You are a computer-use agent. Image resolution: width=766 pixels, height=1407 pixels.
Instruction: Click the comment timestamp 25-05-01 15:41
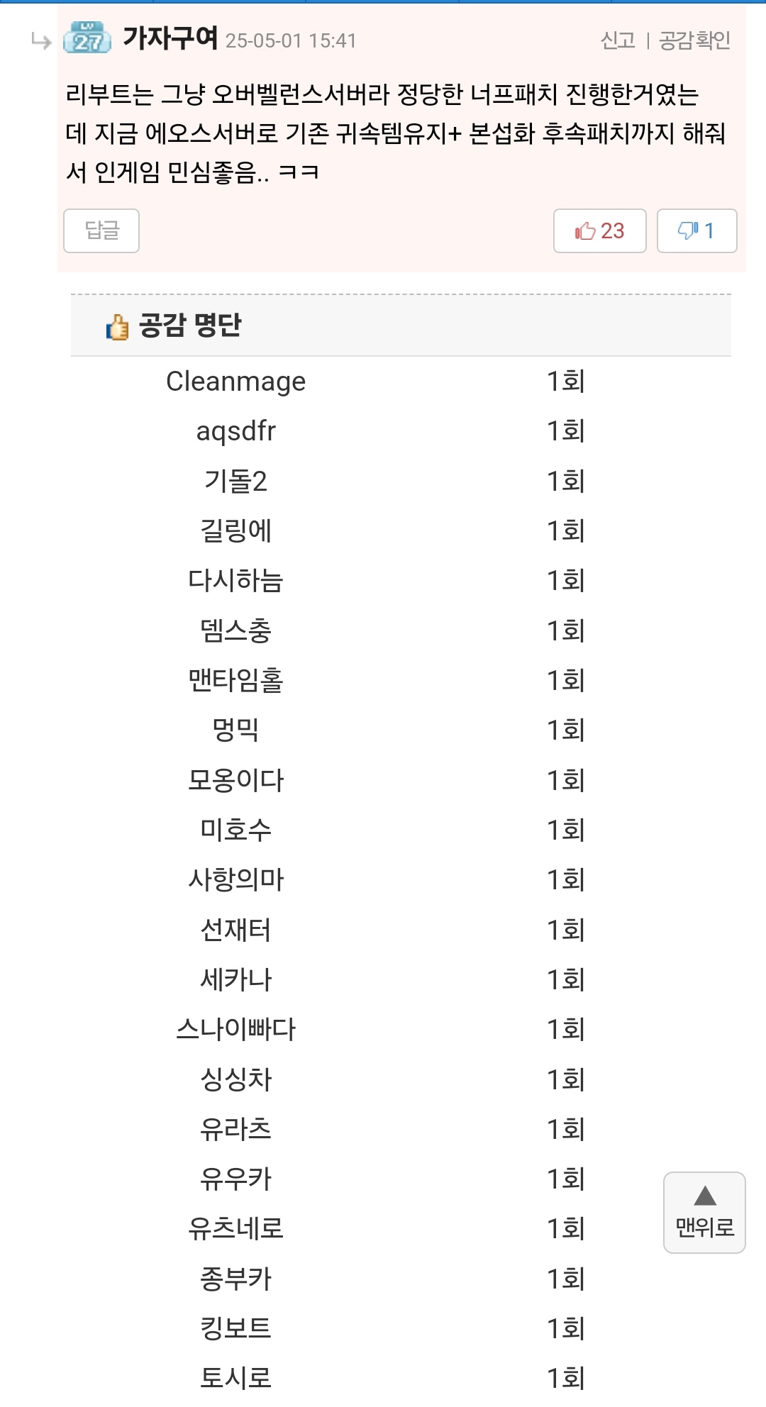pyautogui.click(x=291, y=41)
